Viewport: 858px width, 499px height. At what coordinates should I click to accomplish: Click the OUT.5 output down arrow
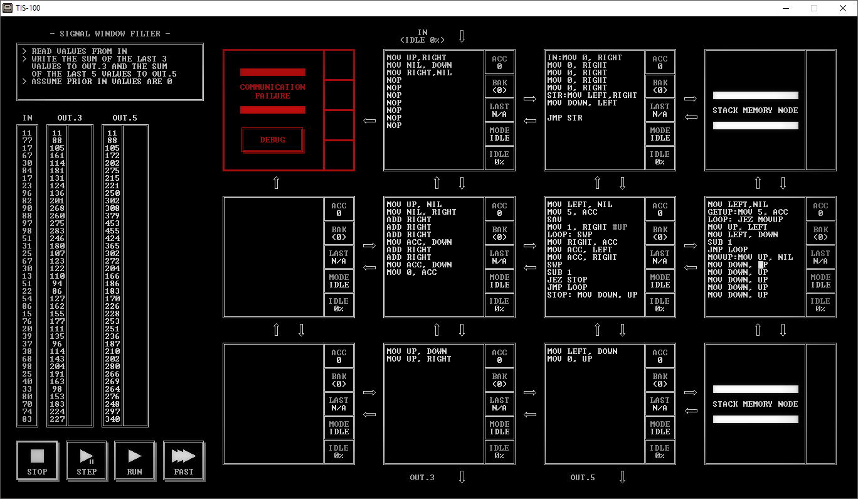pos(623,477)
